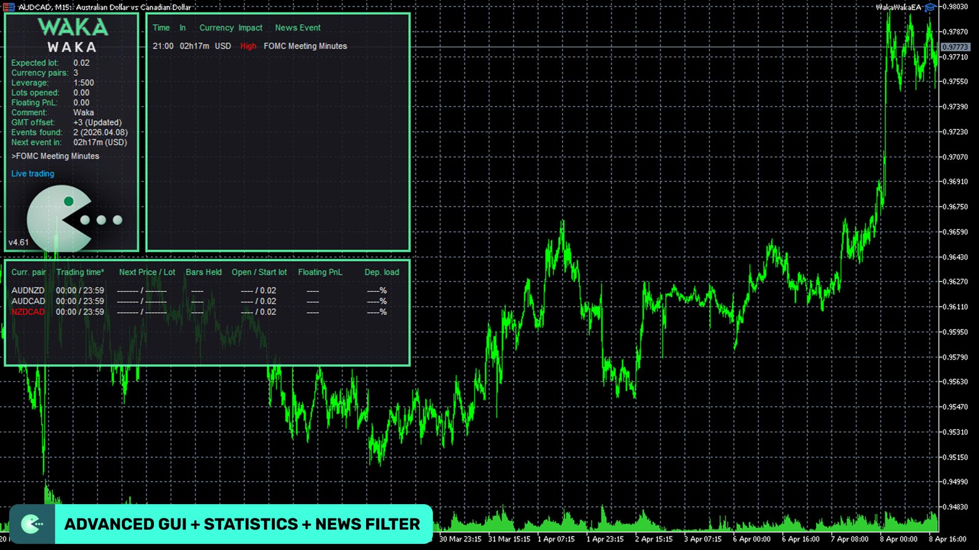Viewport: 979px width, 550px height.
Task: Click the news event 'FOMC Meeting Minutes' in the table
Action: [x=305, y=46]
